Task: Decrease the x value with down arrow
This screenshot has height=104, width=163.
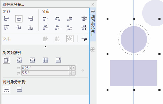Action: coord(70,68)
